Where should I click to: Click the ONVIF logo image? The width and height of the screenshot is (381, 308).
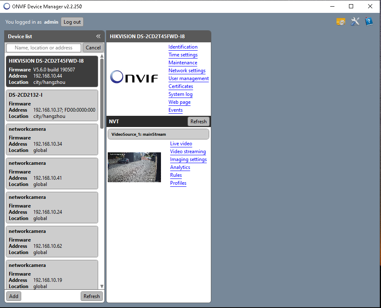pyautogui.click(x=134, y=77)
